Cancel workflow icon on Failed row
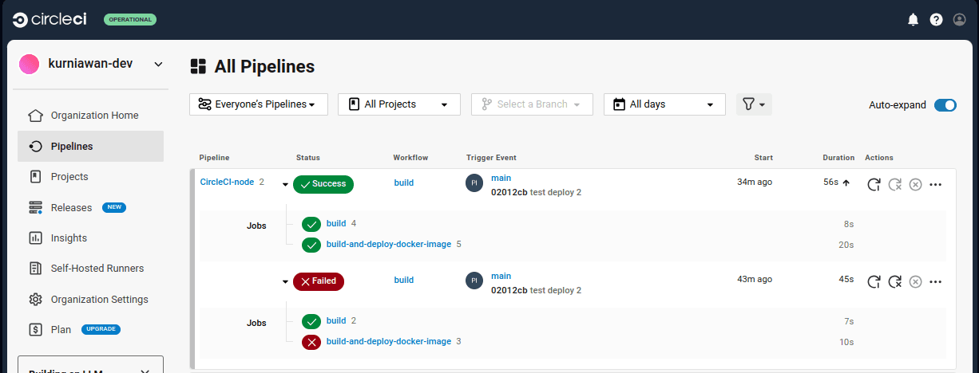Screen dimensions: 979x373 916,281
